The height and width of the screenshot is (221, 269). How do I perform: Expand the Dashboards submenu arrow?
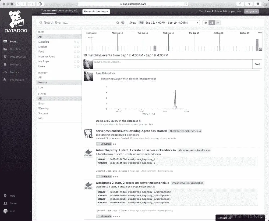click(x=30, y=49)
